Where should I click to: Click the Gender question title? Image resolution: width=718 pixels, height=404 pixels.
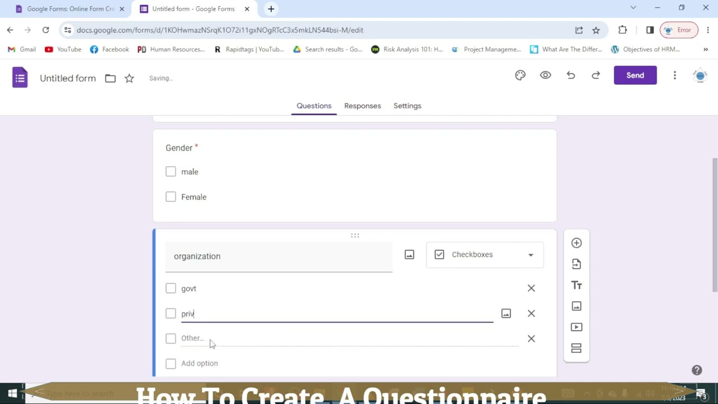[x=179, y=148]
